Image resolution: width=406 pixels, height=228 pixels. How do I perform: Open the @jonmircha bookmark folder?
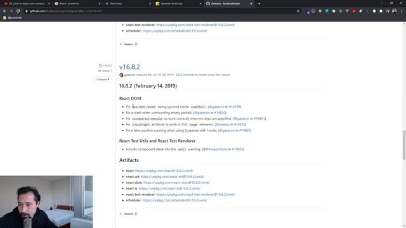pos(13,18)
